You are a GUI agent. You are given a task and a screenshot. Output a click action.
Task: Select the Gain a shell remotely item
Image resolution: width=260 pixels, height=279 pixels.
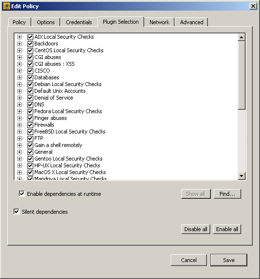58,145
